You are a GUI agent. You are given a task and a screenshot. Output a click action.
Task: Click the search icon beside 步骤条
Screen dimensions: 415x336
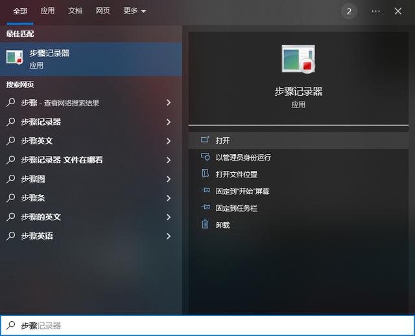(x=10, y=198)
